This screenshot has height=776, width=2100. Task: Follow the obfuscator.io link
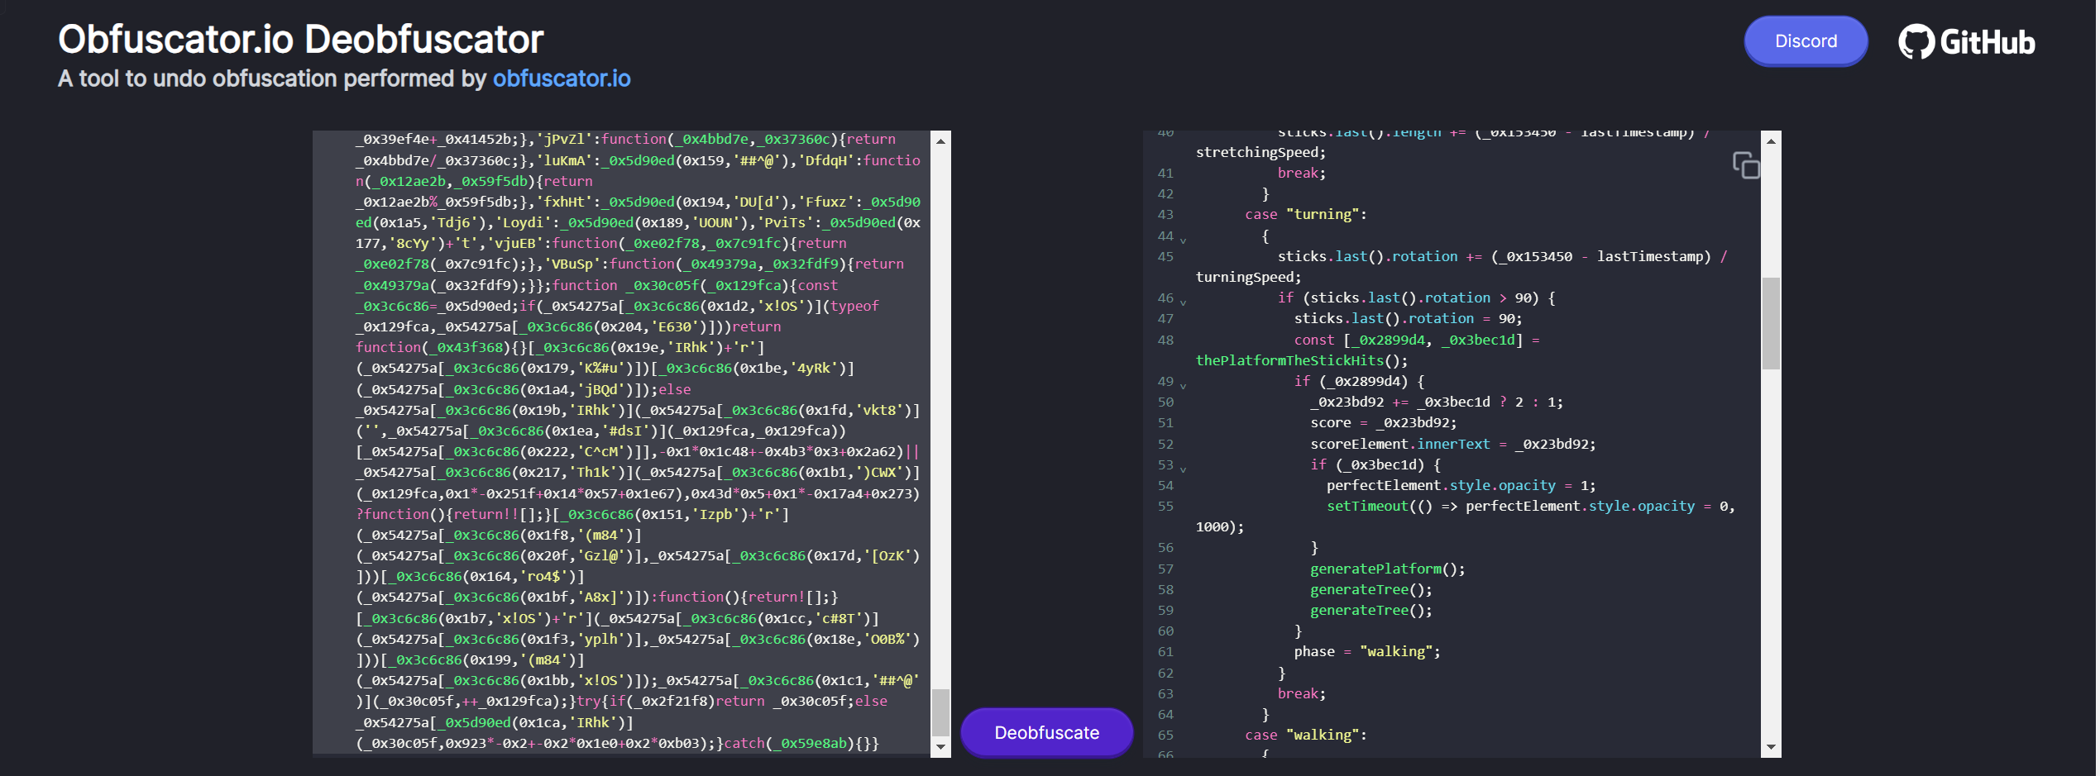[562, 79]
